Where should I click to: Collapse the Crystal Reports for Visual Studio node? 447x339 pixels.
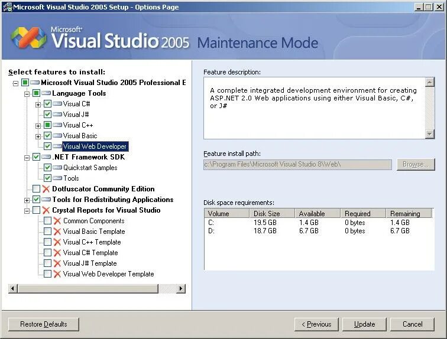27,211
